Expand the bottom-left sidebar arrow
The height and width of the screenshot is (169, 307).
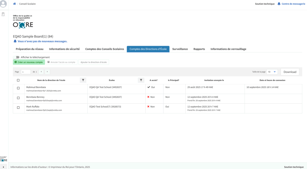(x=3, y=167)
